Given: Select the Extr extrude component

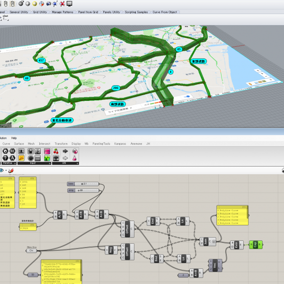Looking at the screenshot, I should point(237,245).
